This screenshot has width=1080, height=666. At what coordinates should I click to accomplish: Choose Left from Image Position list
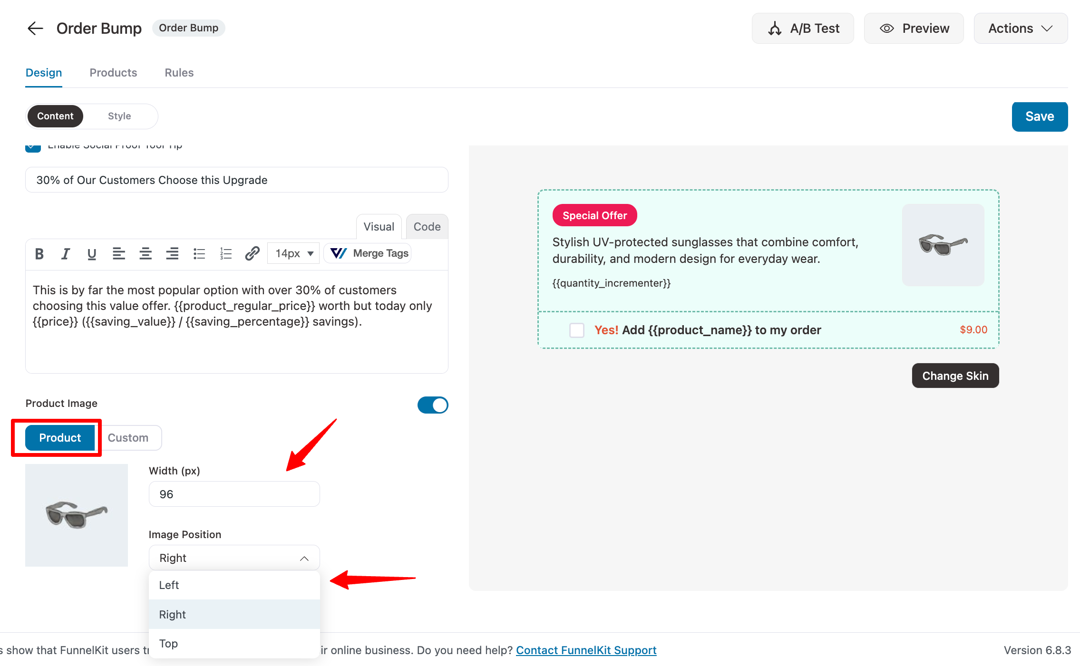[x=169, y=585]
